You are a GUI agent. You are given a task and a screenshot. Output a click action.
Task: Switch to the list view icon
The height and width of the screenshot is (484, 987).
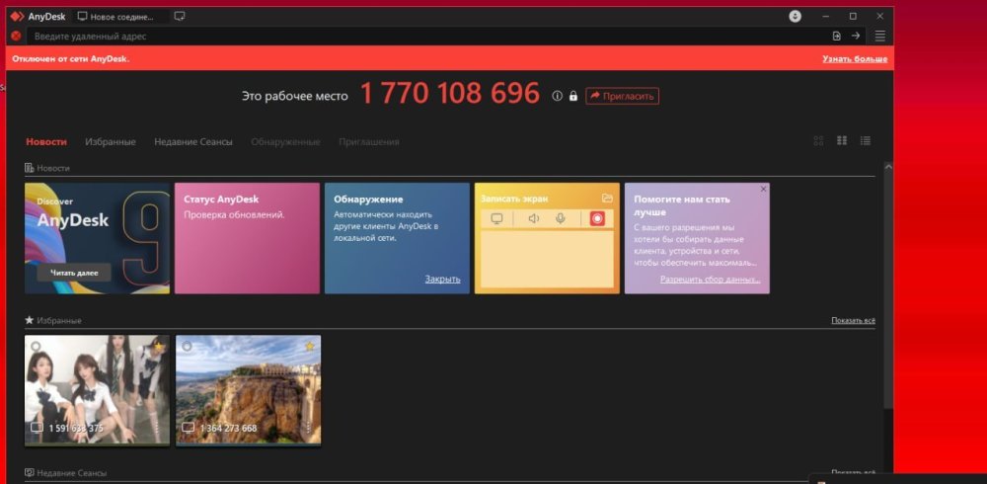point(866,140)
